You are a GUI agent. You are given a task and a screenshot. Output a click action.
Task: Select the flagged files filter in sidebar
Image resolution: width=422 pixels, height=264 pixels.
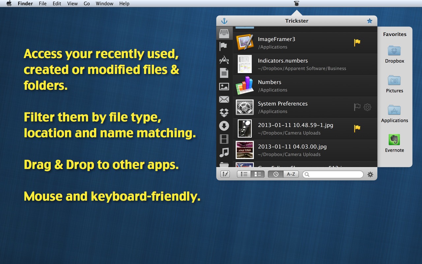coord(224,47)
